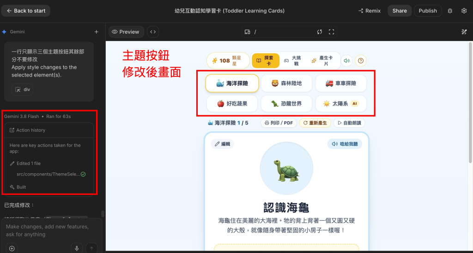
Task: Expand the Action history section
Action: [x=49, y=130]
